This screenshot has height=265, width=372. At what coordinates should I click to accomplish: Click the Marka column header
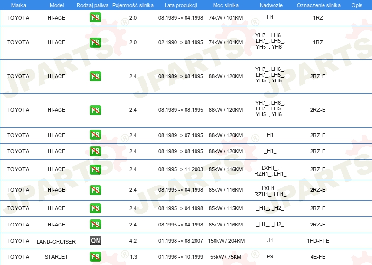[x=18, y=5]
